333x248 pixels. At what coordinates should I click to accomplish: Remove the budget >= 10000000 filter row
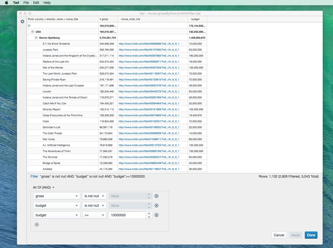(x=156, y=215)
